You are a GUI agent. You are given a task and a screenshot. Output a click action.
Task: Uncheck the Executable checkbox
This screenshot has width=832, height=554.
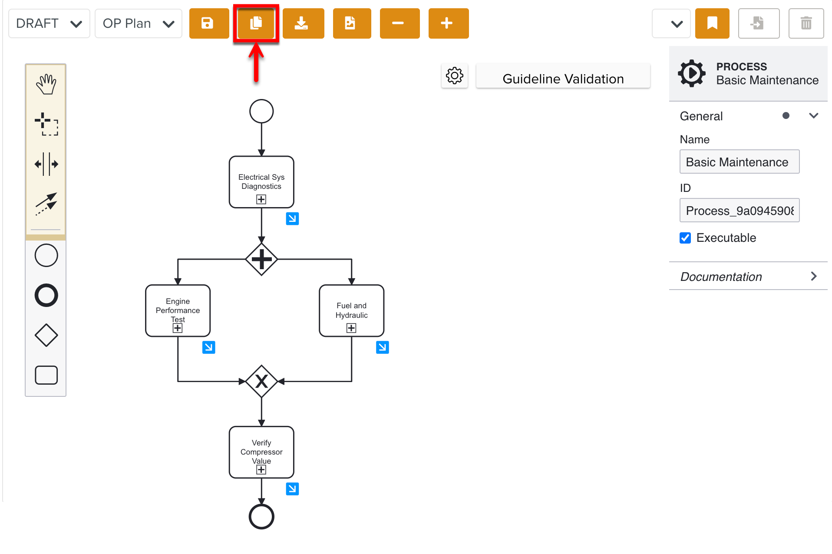tap(685, 238)
